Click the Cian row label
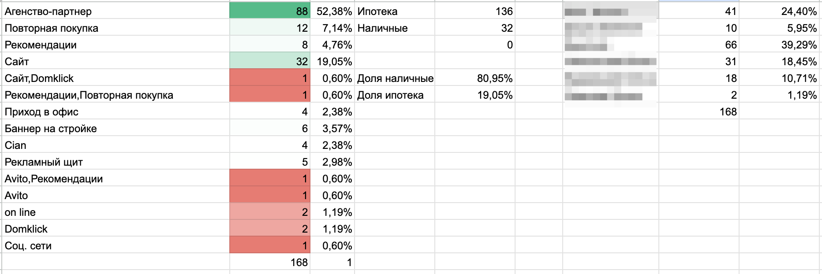The width and height of the screenshot is (822, 274). (116, 145)
